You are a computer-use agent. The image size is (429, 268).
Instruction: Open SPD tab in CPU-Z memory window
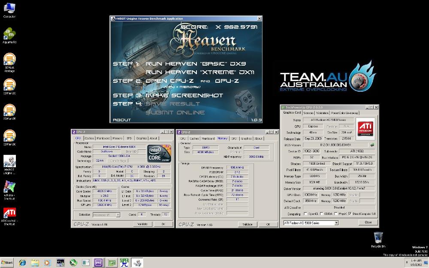(x=234, y=139)
